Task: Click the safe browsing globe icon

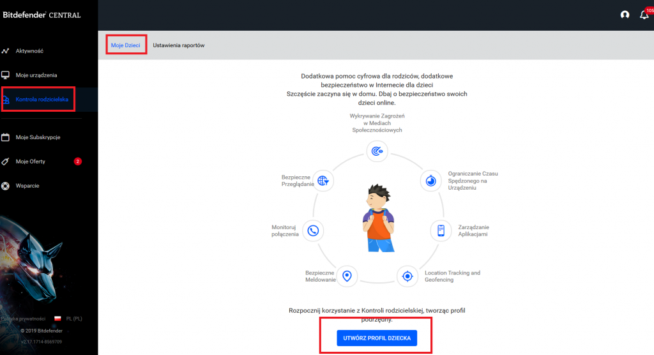Action: coord(324,181)
